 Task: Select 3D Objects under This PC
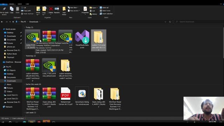[x=11, y=70]
